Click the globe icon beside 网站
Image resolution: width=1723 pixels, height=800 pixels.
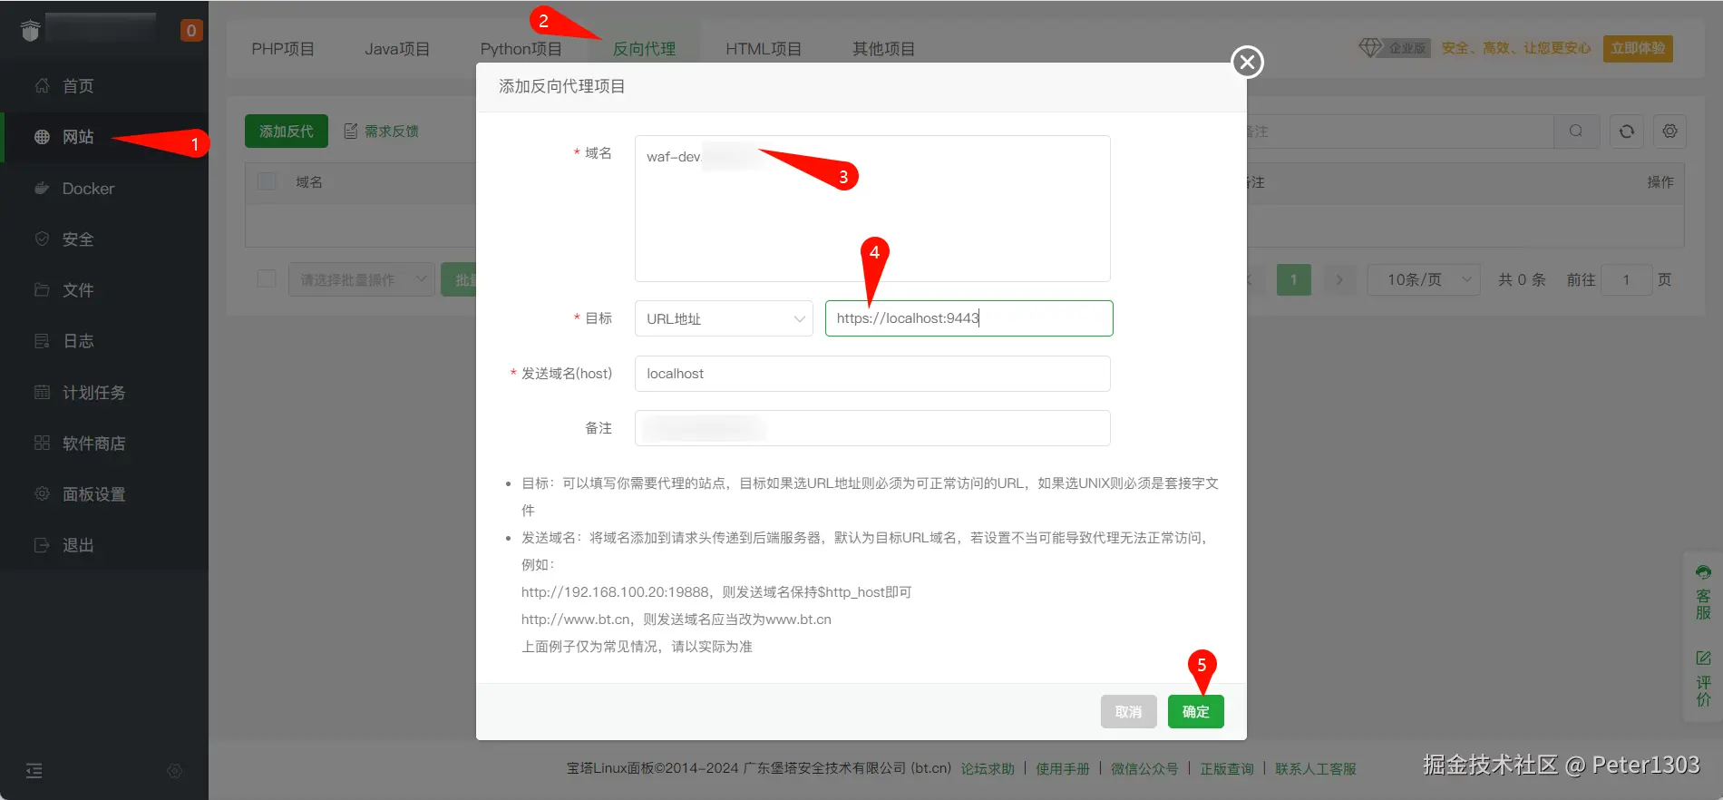click(42, 137)
